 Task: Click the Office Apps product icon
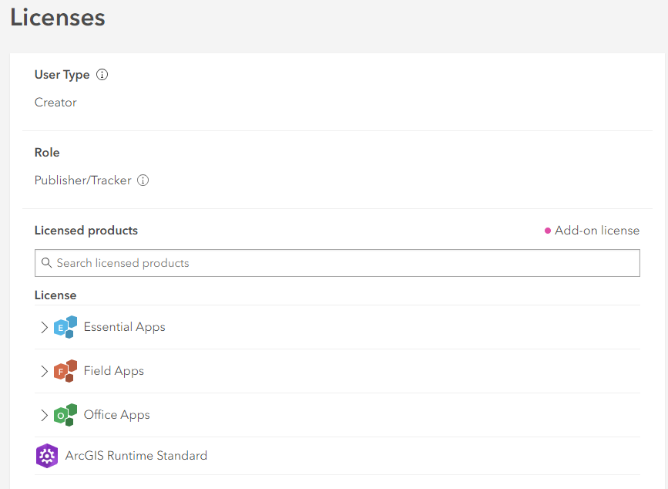(65, 415)
